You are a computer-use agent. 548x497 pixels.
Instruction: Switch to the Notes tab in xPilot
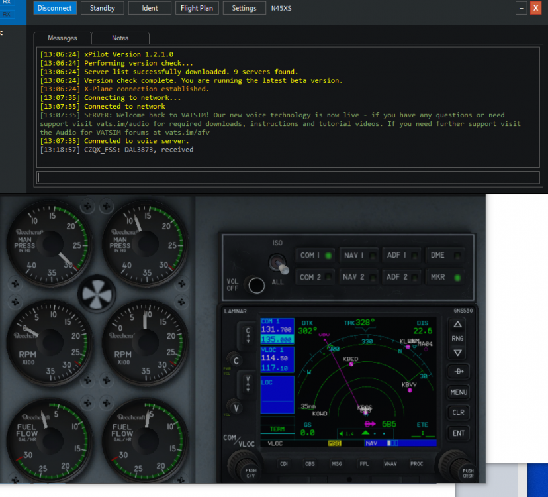120,38
